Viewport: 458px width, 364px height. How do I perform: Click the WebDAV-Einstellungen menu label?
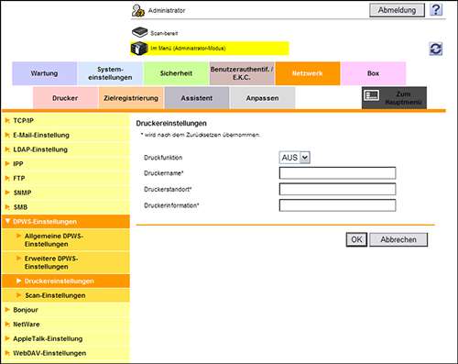pos(49,353)
